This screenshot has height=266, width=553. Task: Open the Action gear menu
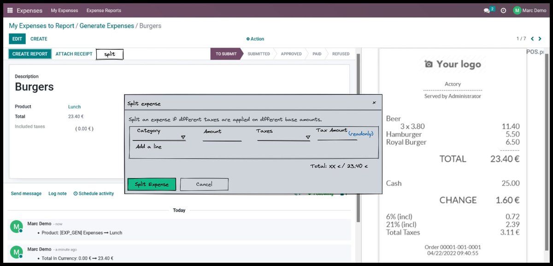click(x=255, y=39)
